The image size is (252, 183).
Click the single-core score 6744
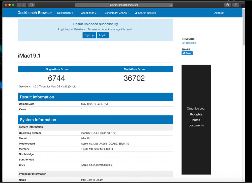click(x=56, y=78)
